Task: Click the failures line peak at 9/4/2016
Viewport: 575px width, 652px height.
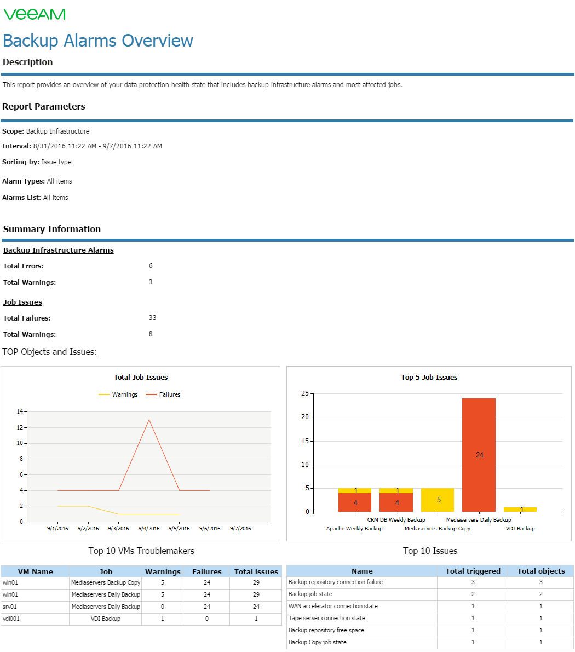Action: [x=149, y=420]
